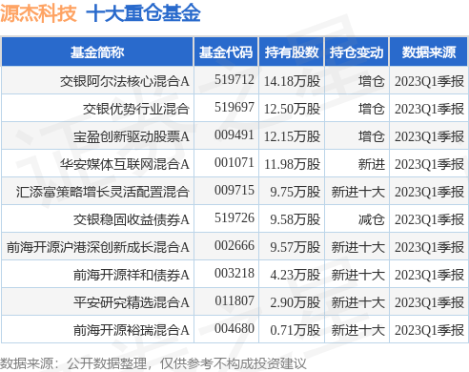Click 减仓 cell for 交银稳固收益债券A
Screen dimensions: 469x372
click(371, 219)
